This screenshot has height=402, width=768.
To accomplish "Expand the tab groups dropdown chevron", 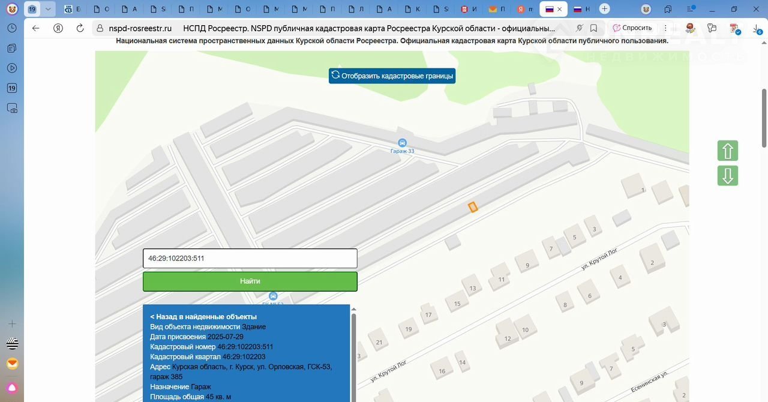I will (x=48, y=9).
